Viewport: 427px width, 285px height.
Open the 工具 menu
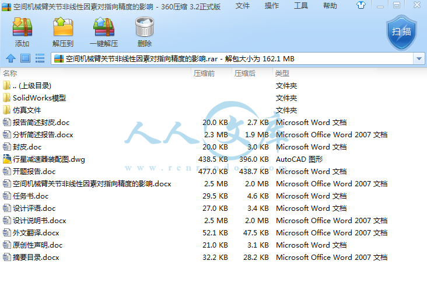[x=300, y=6]
